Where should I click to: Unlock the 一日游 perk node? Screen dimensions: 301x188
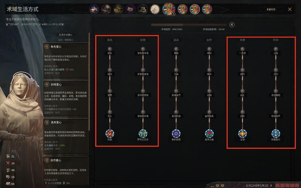242,49
